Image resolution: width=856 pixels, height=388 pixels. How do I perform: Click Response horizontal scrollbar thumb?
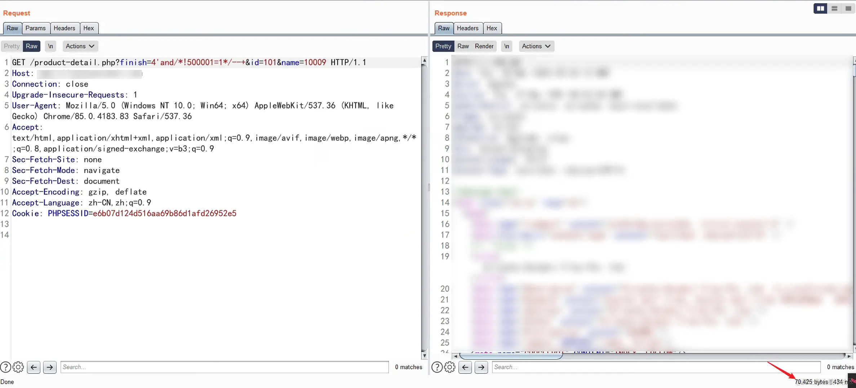tap(511, 356)
